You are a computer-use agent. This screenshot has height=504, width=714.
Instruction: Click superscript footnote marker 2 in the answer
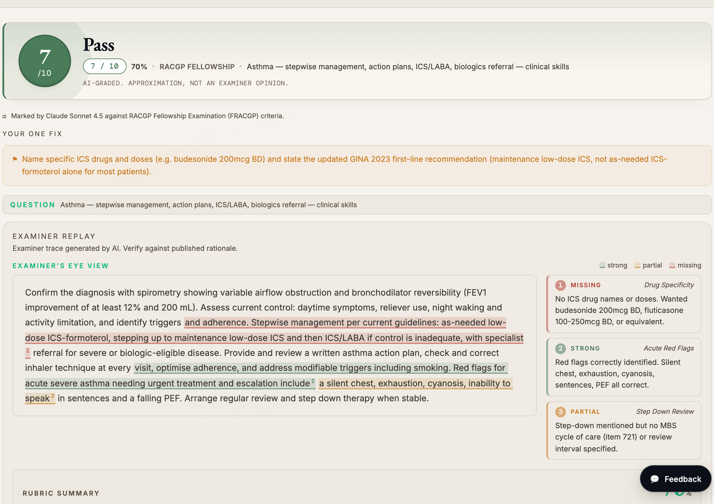pyautogui.click(x=313, y=381)
